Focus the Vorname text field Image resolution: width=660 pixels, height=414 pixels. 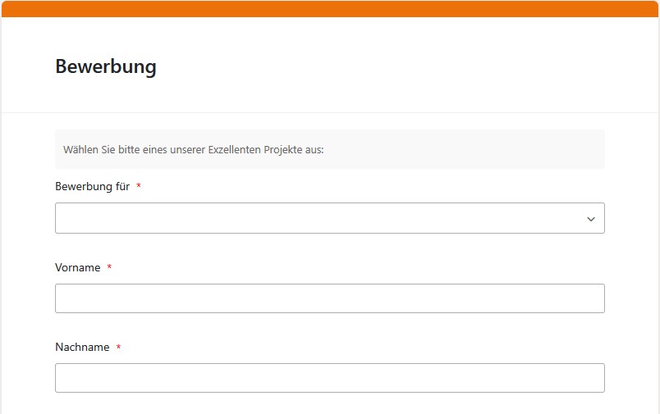pos(329,298)
